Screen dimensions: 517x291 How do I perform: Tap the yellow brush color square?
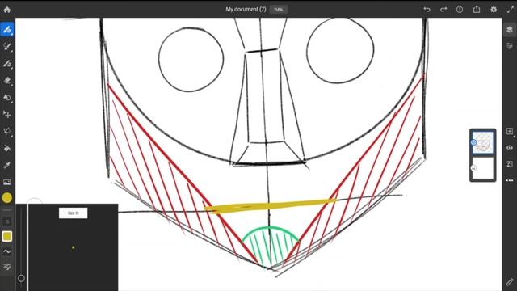click(7, 236)
